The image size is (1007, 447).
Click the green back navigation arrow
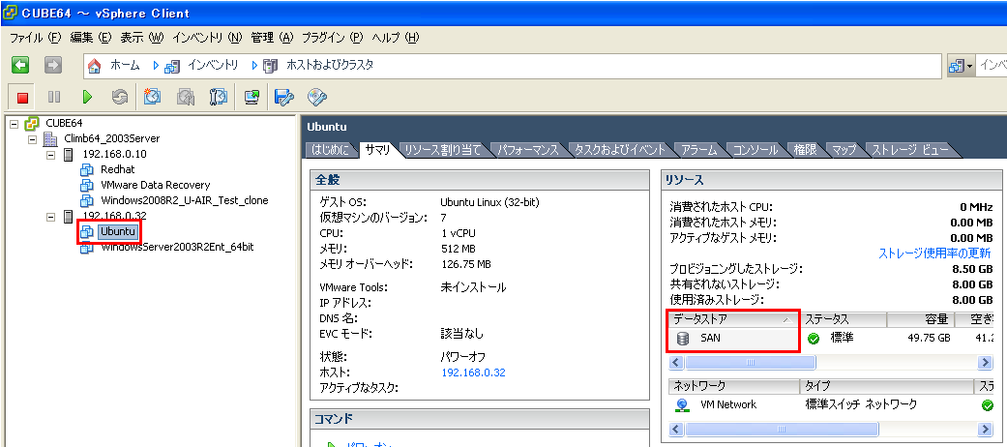point(20,65)
